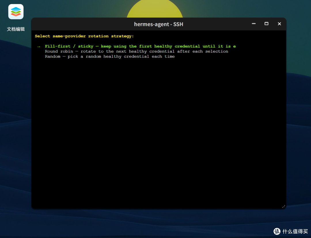Click the hermes-agent - SSH title text
The height and width of the screenshot is (238, 311).
click(158, 24)
